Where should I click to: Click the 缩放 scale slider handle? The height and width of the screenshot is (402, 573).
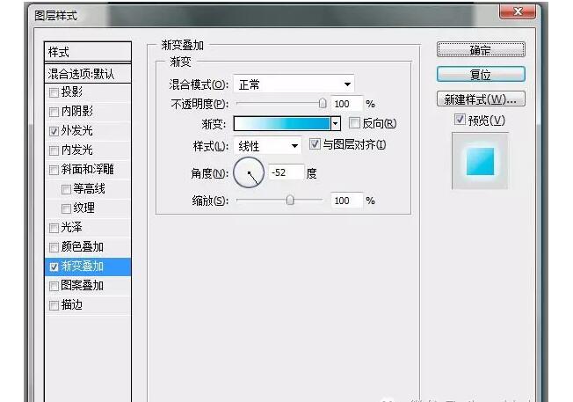pos(290,200)
